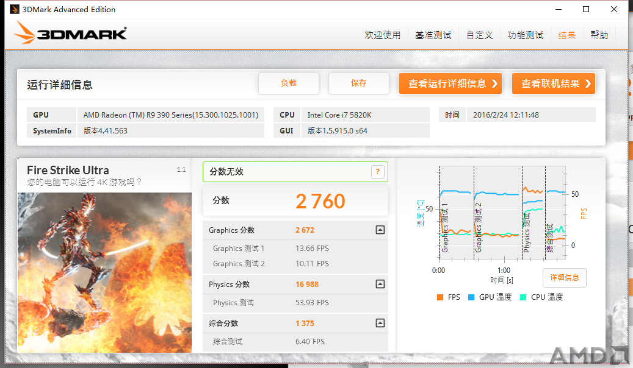Click the blue GPU 温度 legend swatch
The width and height of the screenshot is (633, 368).
point(471,297)
